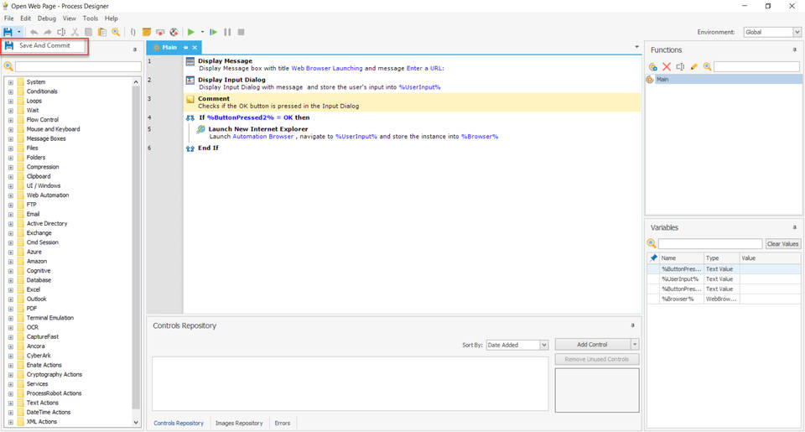805x432 pixels.
Task: Choose Save And Commit from the dropdown
Action: tap(44, 46)
